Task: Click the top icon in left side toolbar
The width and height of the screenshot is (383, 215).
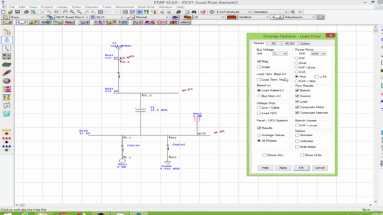Action: [7, 32]
